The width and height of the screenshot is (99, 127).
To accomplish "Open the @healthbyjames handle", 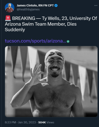I will (28, 9).
